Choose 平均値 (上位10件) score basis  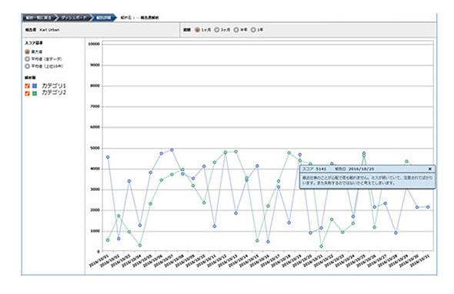tap(28, 66)
